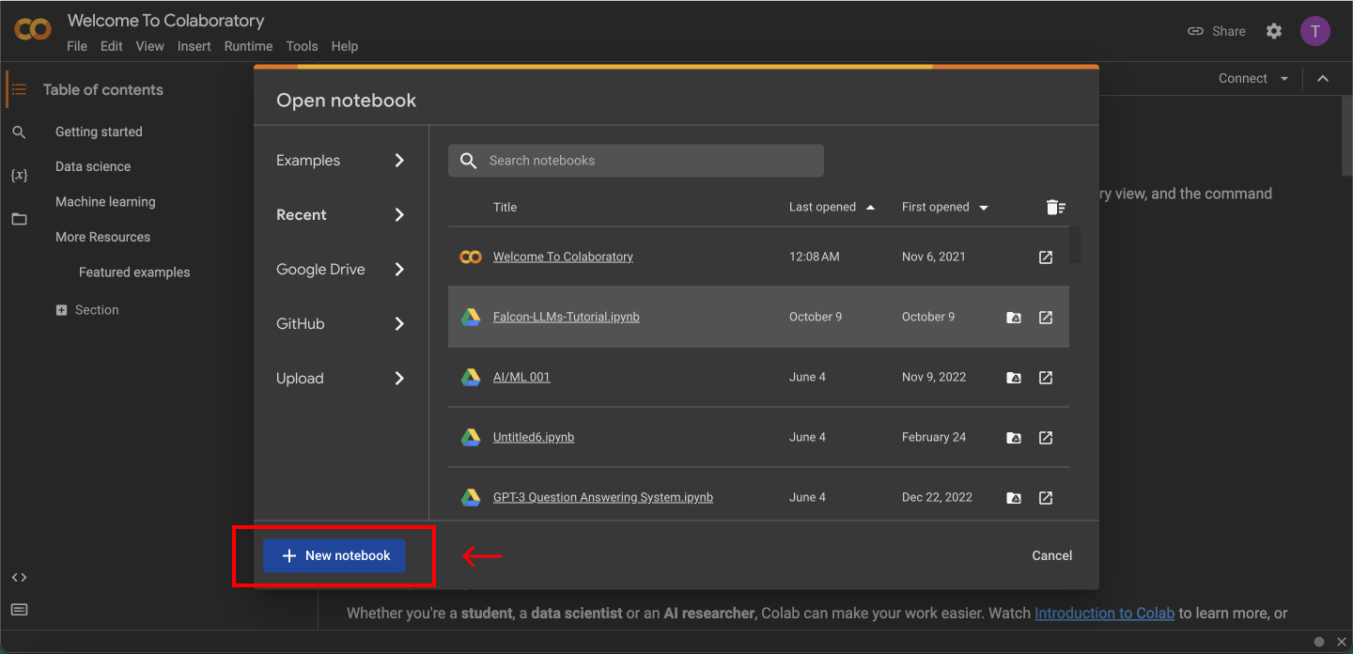Screen dimensions: 1353x654
Task: Click the New notebook button
Action: click(334, 555)
